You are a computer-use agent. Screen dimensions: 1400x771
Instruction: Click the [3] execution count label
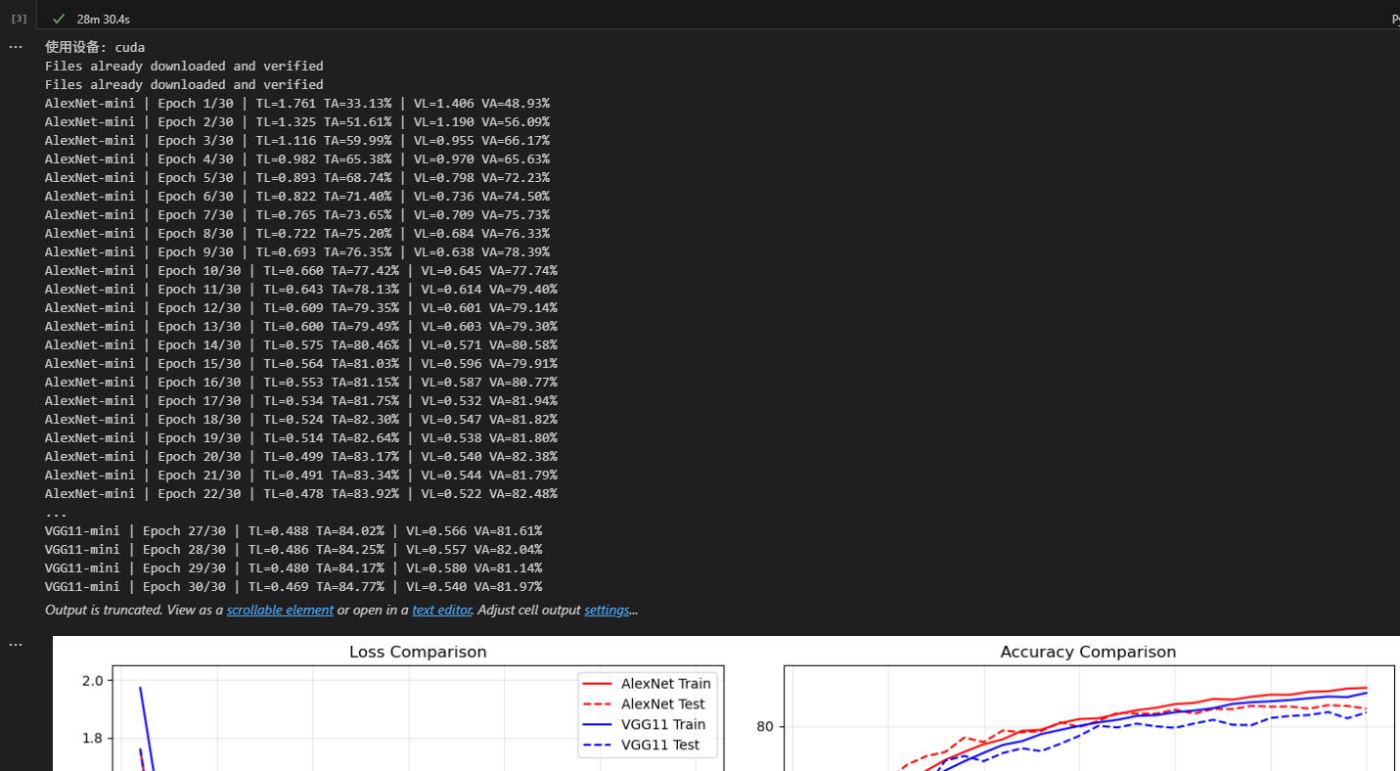19,19
